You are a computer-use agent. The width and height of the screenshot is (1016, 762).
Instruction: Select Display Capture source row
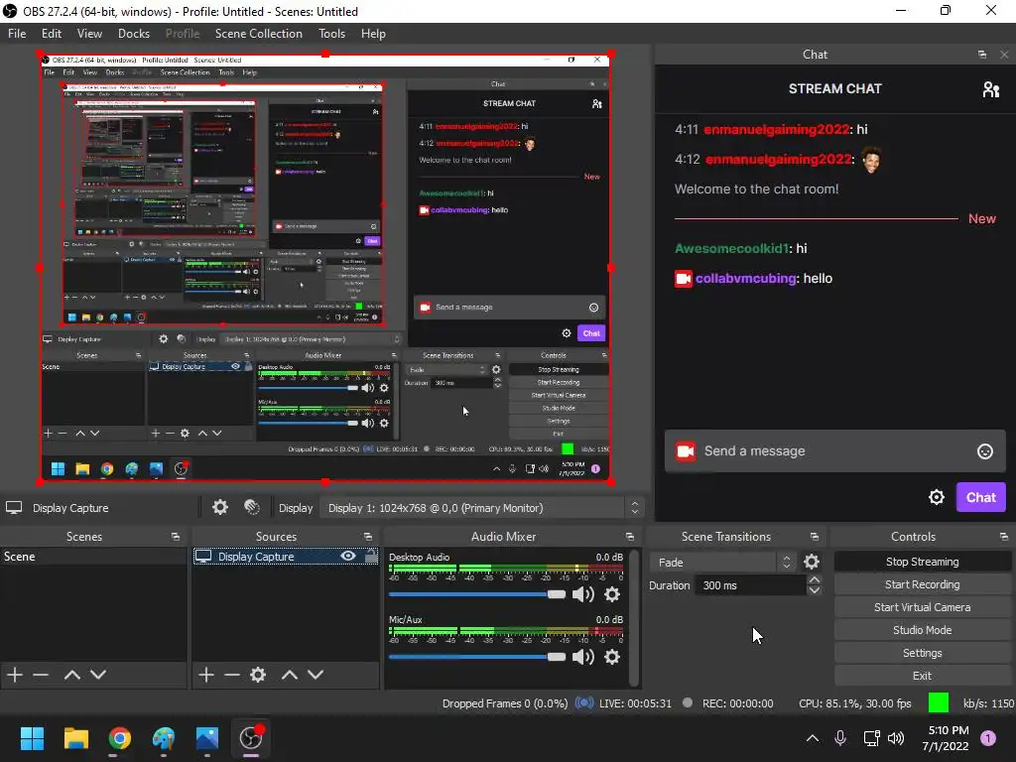(x=285, y=557)
